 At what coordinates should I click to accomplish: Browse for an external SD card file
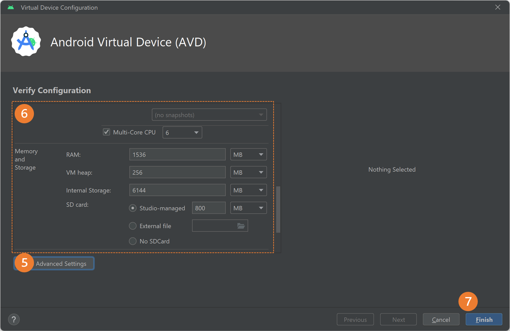[241, 226]
